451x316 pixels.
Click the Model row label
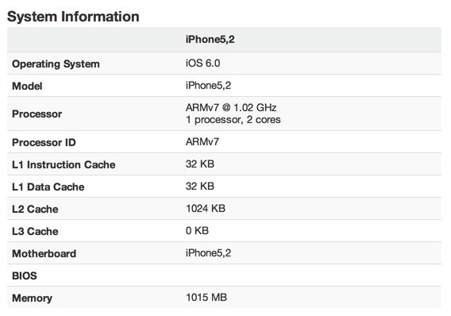point(27,86)
